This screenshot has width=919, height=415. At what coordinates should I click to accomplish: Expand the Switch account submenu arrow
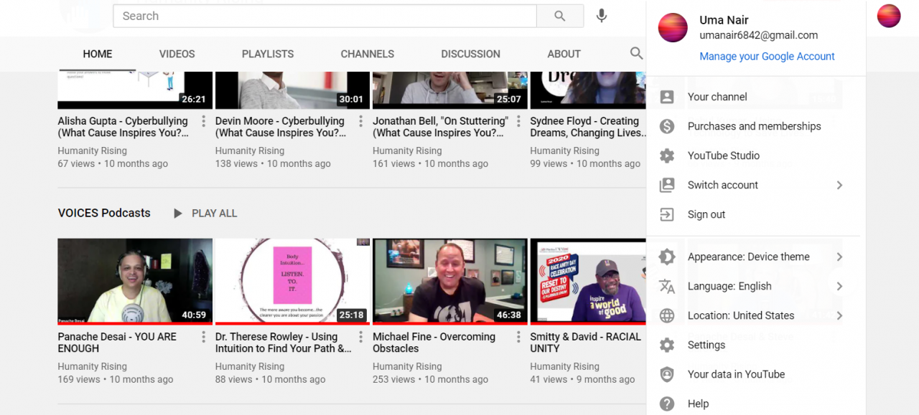click(839, 185)
